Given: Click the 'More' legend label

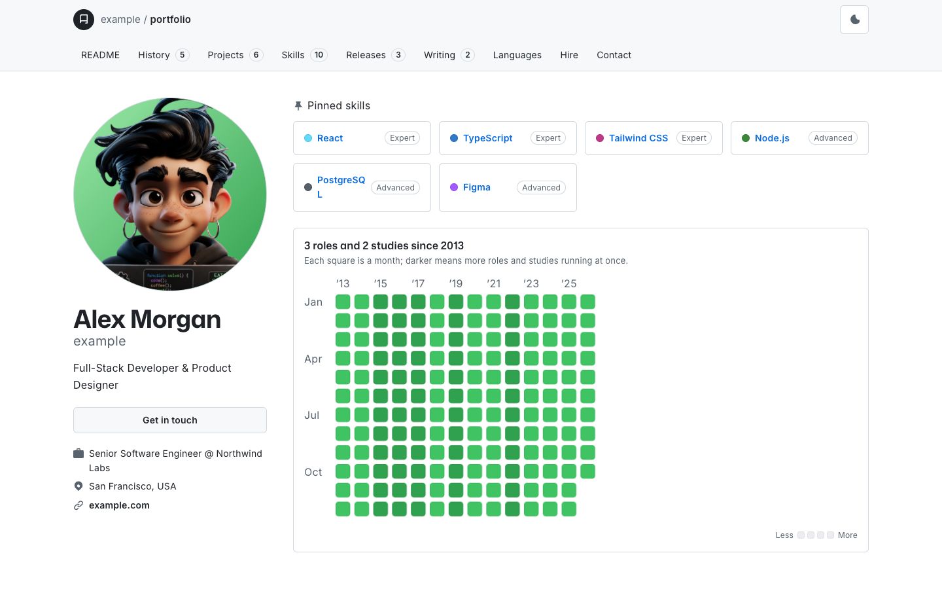Looking at the screenshot, I should 848,535.
